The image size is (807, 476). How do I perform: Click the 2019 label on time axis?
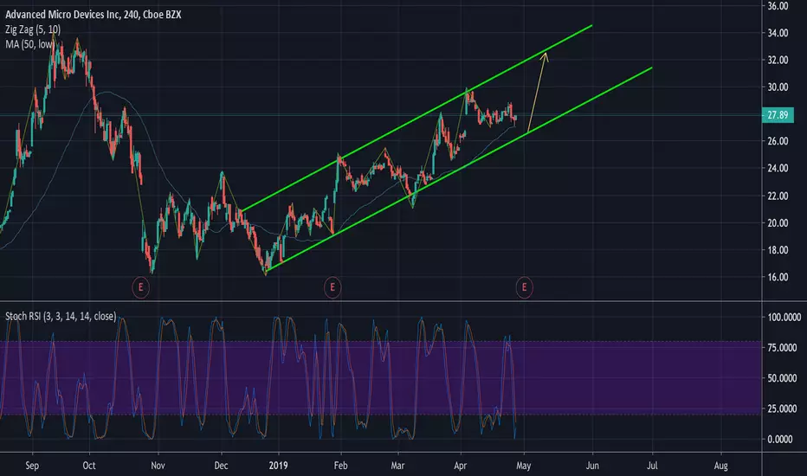click(x=279, y=466)
